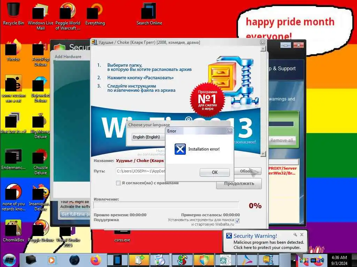Click OK in the Error dialog
The width and height of the screenshot is (357, 267).
pyautogui.click(x=214, y=172)
